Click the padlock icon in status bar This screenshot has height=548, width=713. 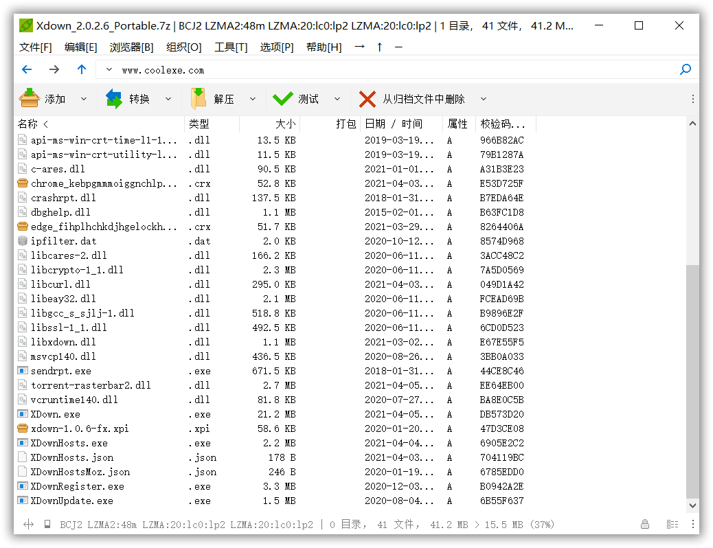(x=645, y=525)
